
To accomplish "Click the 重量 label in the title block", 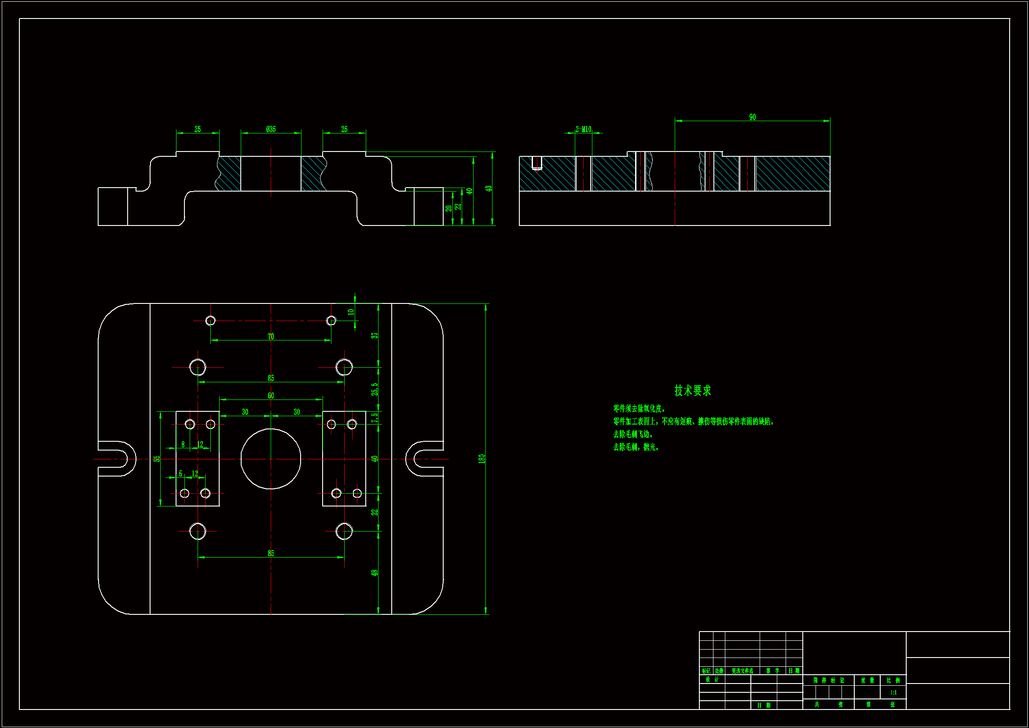I will (867, 680).
